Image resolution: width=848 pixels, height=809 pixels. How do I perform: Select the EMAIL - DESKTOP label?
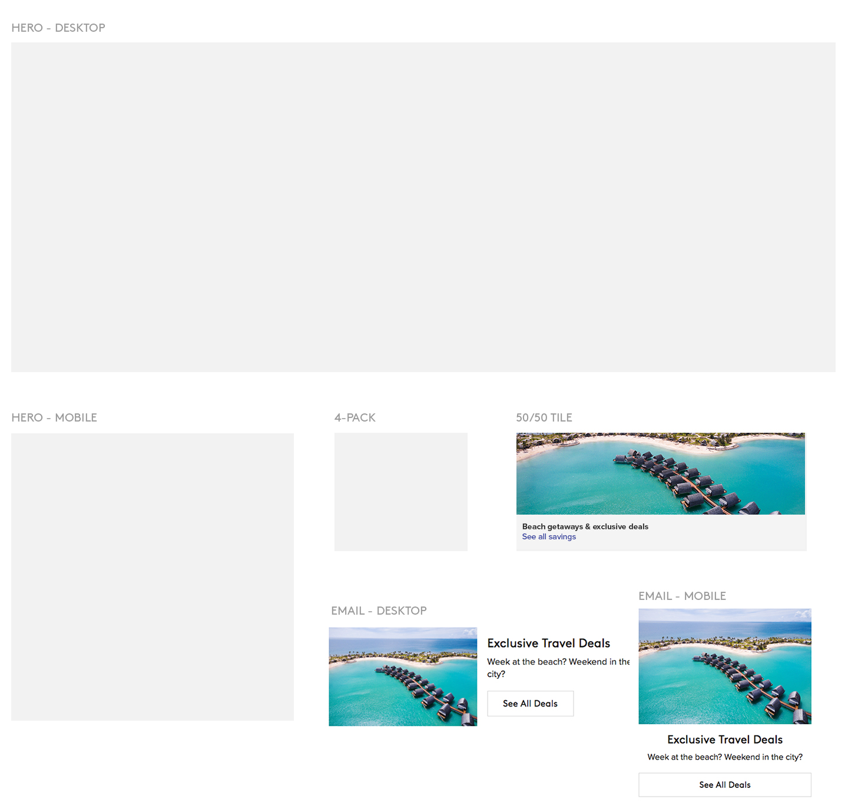coord(379,611)
